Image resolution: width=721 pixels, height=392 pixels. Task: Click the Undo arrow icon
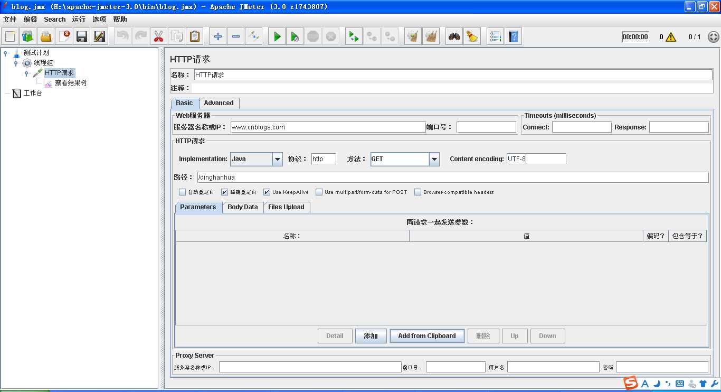click(123, 36)
